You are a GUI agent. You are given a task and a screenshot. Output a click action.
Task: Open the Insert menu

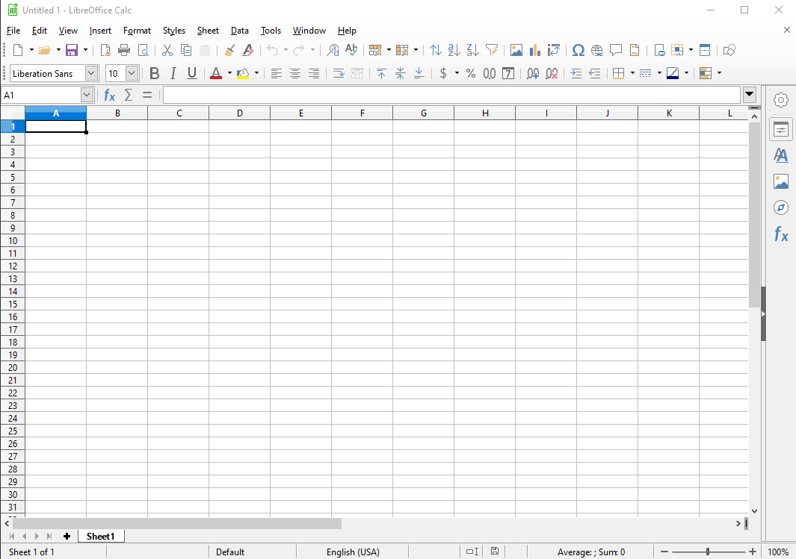pyautogui.click(x=100, y=31)
